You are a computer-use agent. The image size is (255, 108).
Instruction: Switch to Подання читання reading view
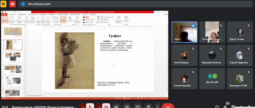tap(32, 20)
